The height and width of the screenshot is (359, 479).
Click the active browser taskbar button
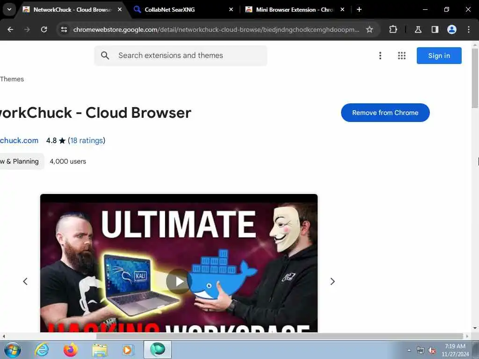pos(158,350)
